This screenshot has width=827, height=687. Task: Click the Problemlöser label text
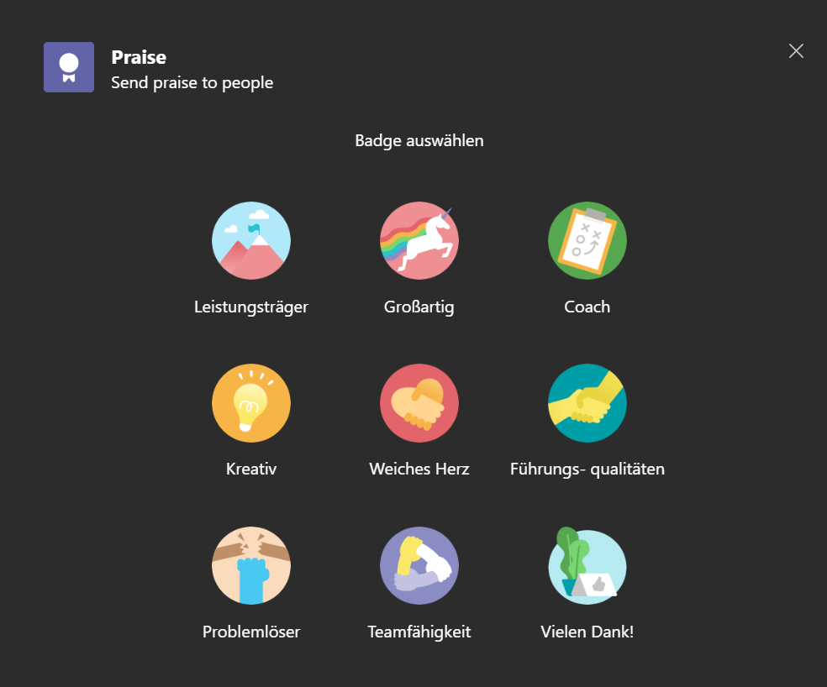[251, 632]
